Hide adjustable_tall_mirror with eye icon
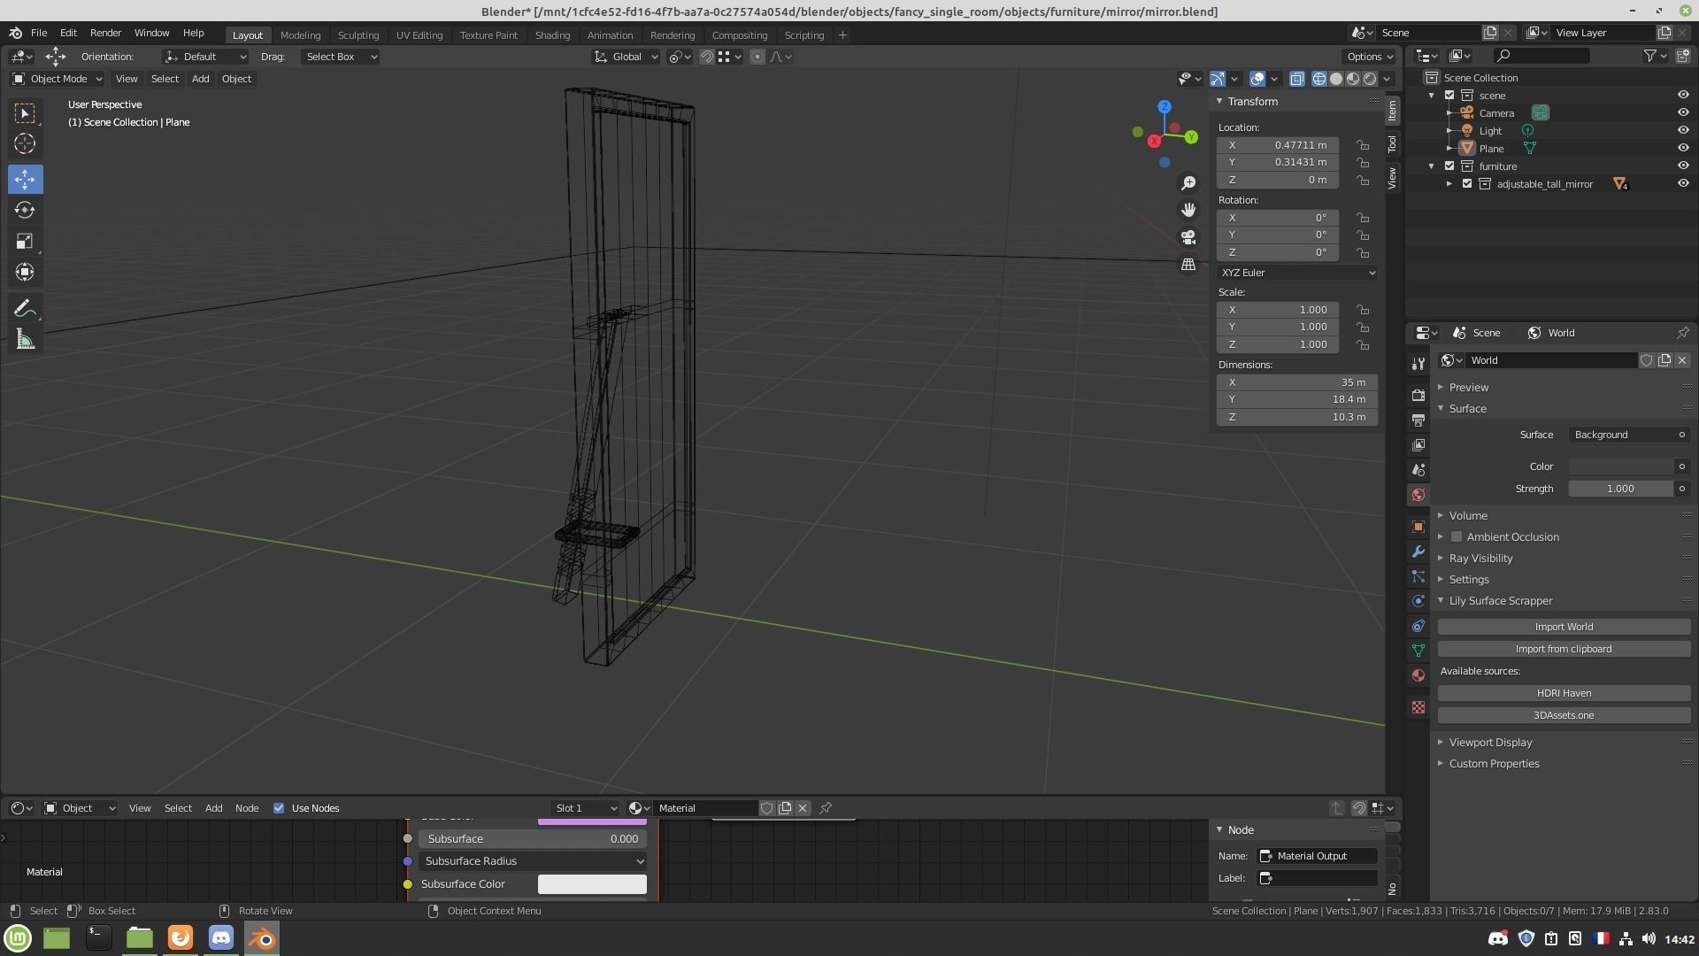The image size is (1699, 956). 1683,184
